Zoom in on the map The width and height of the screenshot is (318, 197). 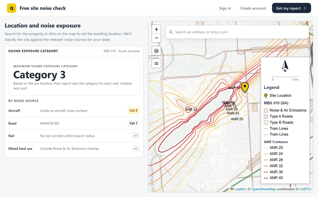(x=156, y=29)
